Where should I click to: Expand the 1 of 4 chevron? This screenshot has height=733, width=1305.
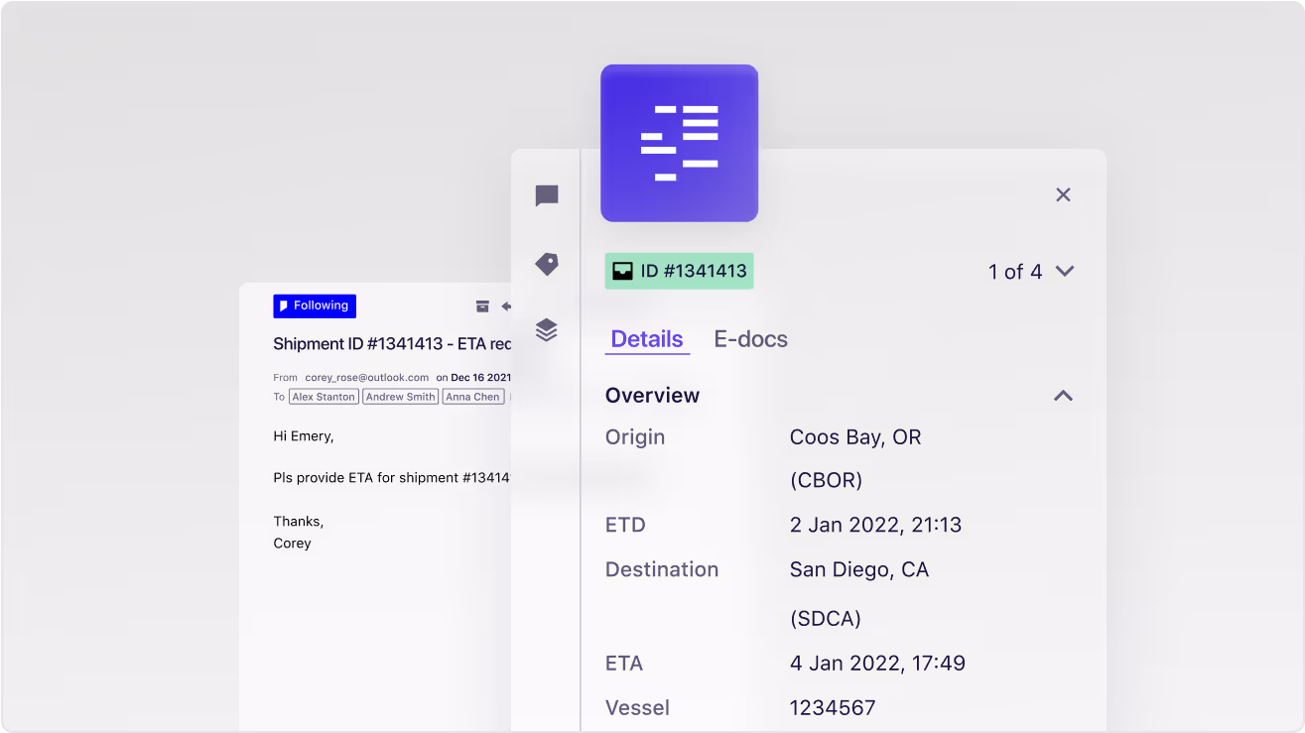[1065, 271]
